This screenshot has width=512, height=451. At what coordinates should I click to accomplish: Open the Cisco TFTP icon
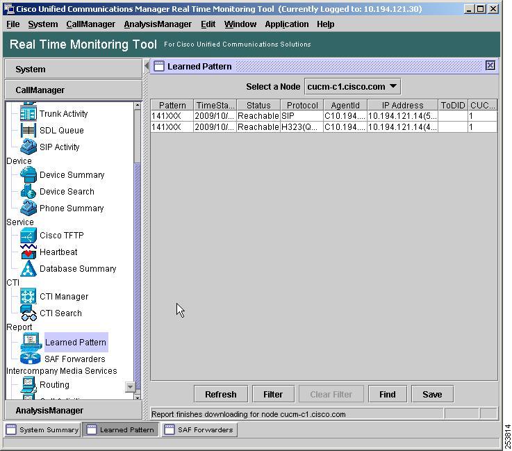(x=28, y=235)
